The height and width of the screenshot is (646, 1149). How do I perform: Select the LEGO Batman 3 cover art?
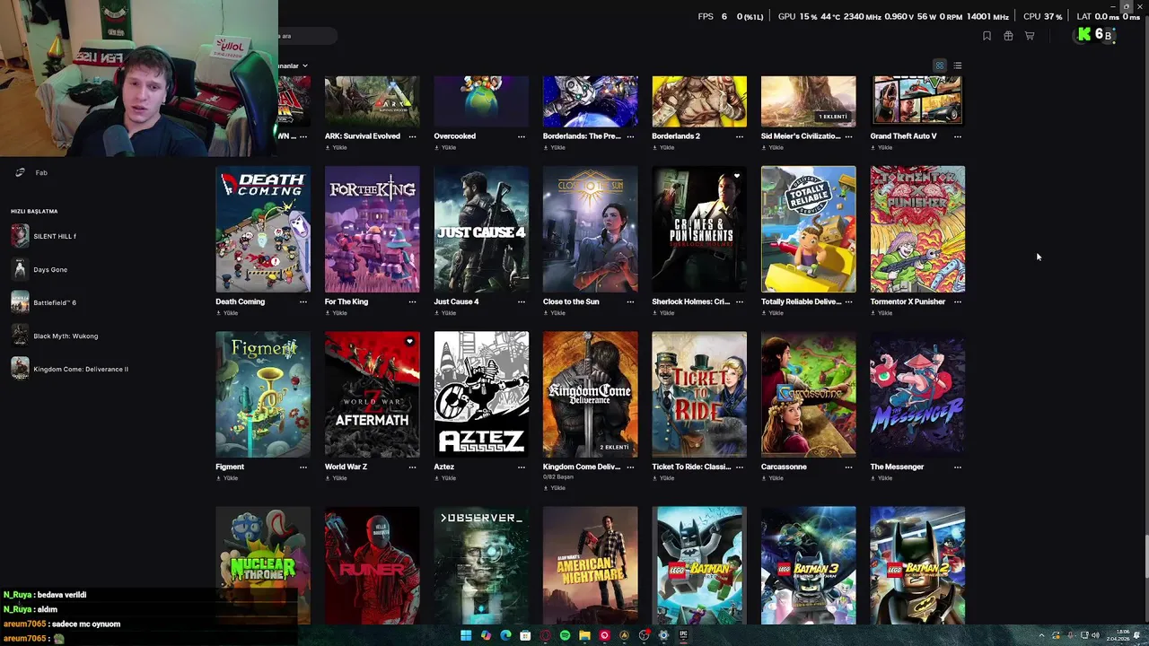808,565
